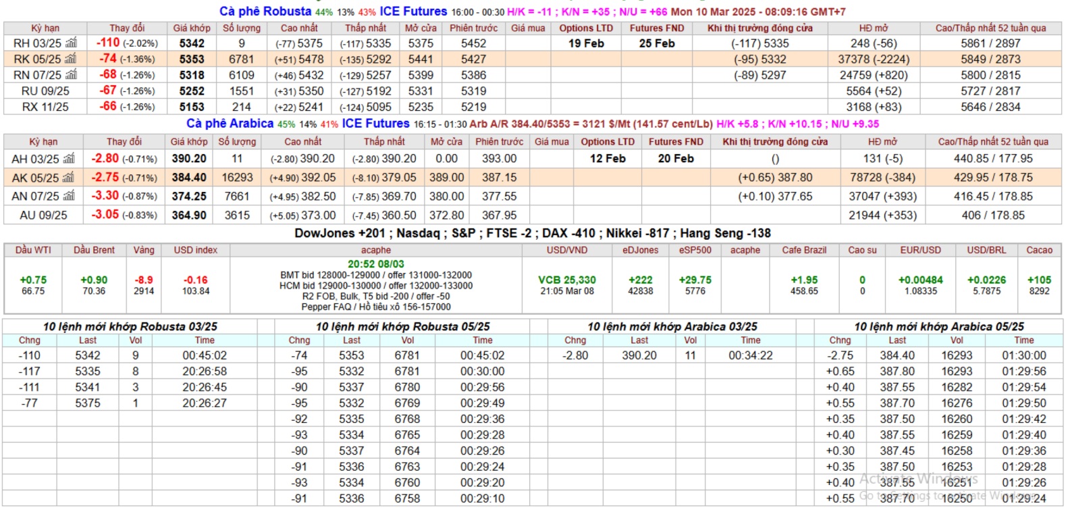Select the USD/VND column header
Viewport: 1066px width, 508px height.
click(566, 250)
